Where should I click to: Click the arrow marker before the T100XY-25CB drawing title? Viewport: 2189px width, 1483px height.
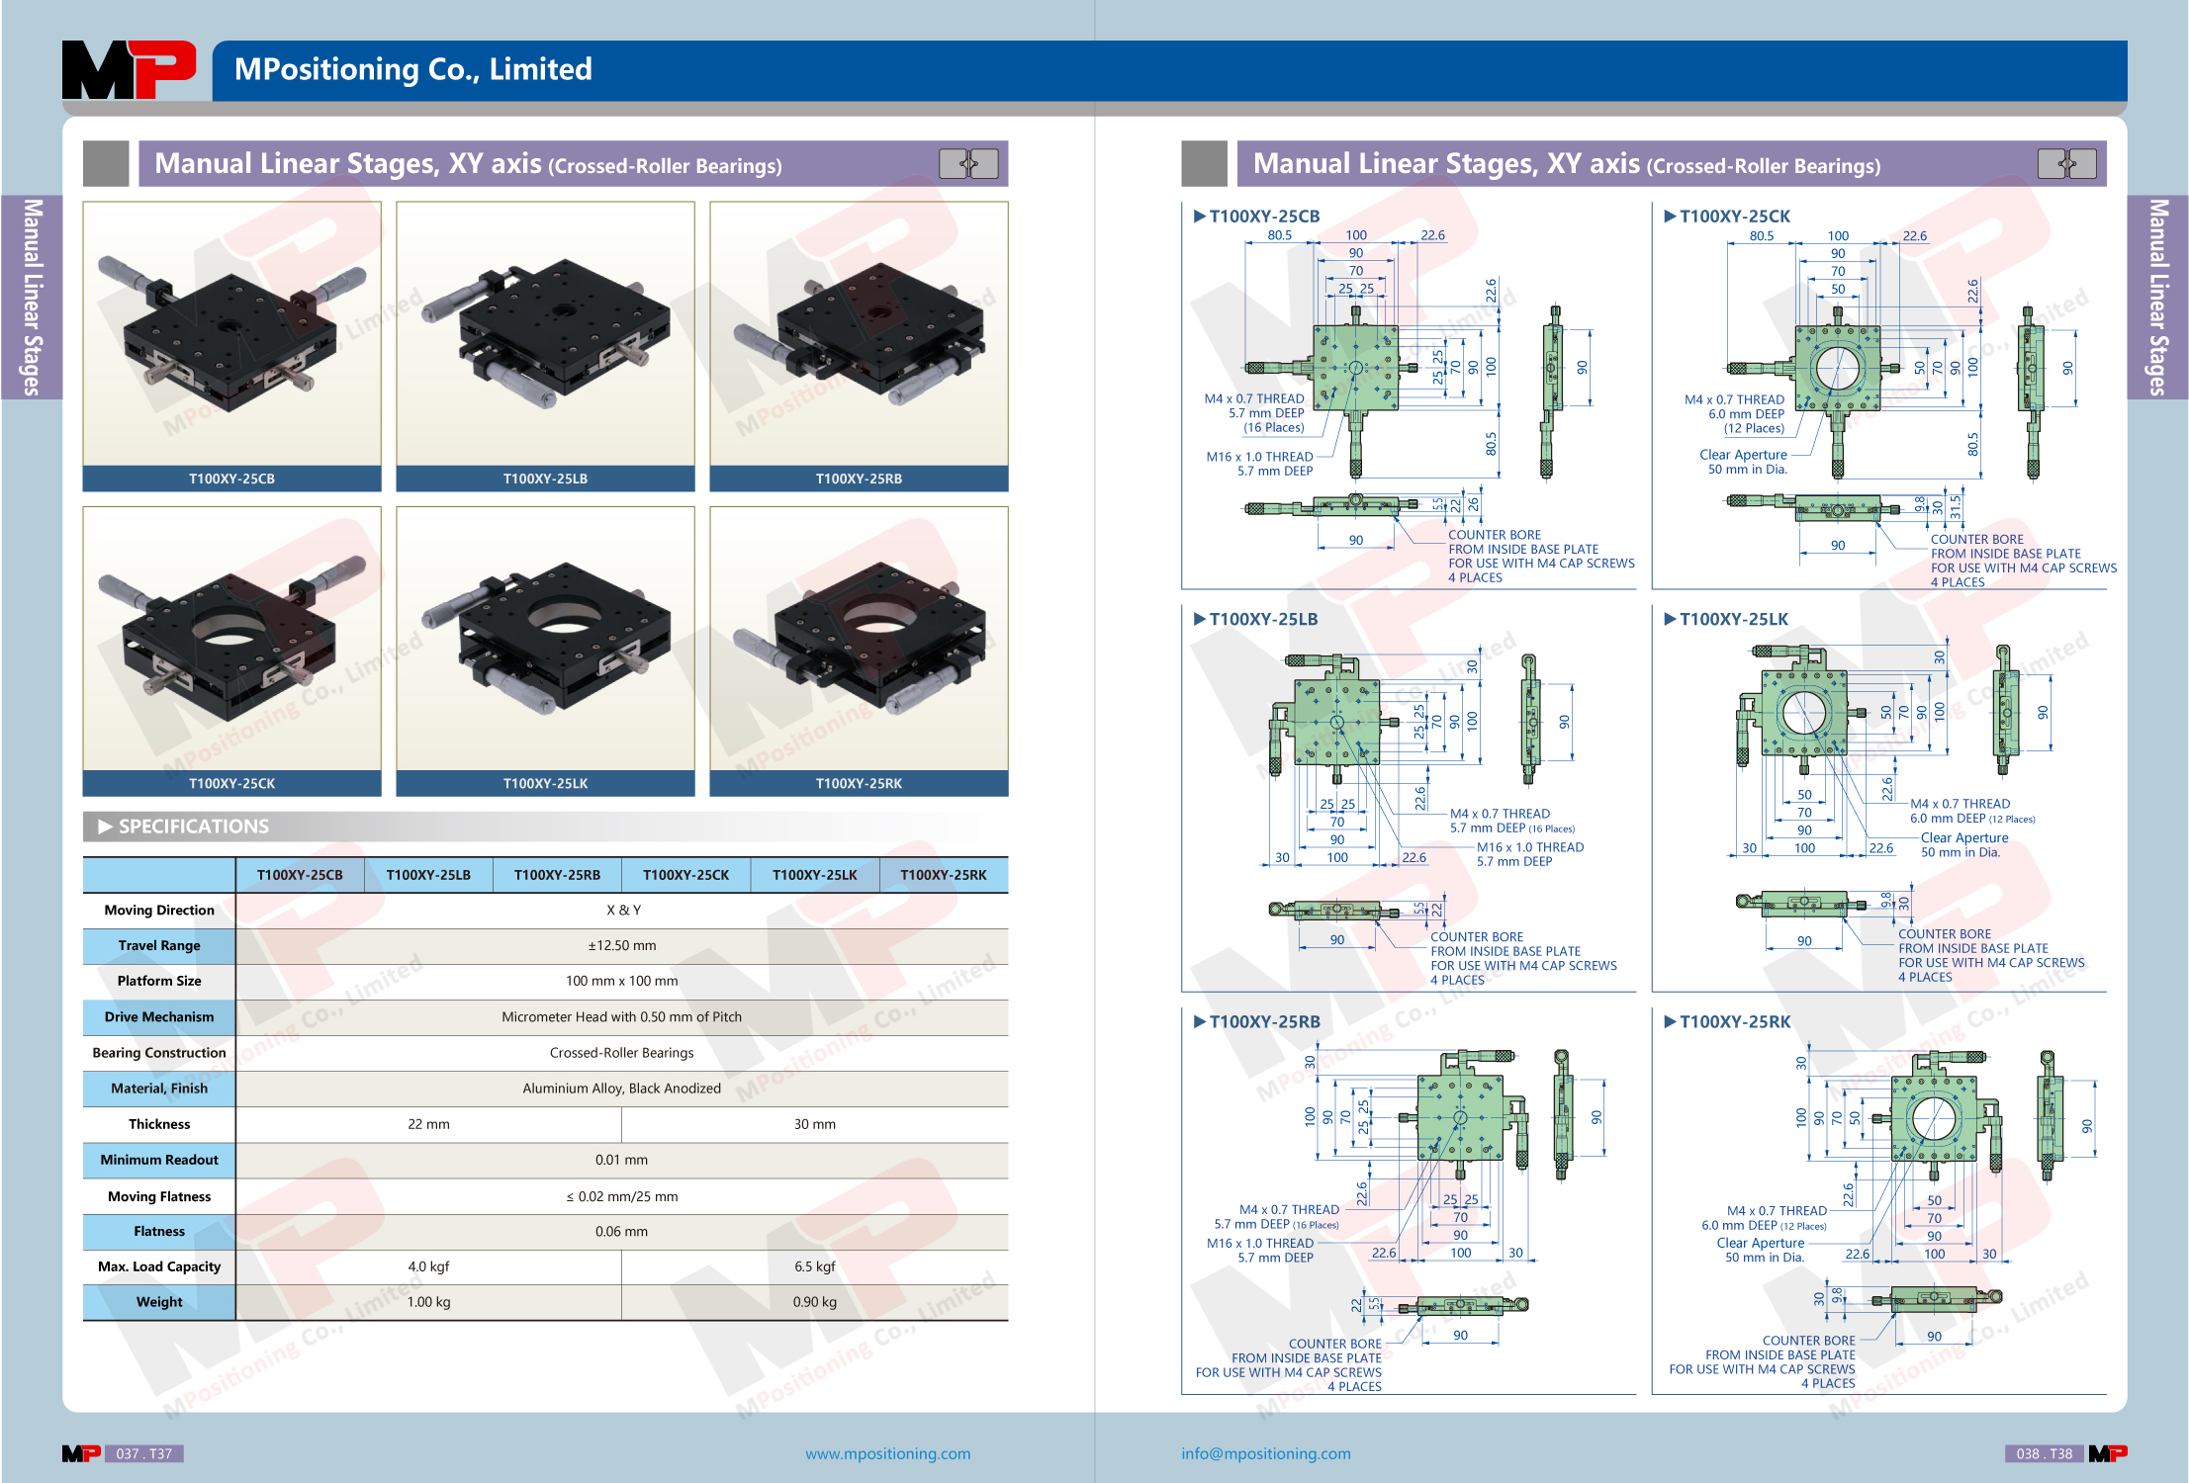1200,216
